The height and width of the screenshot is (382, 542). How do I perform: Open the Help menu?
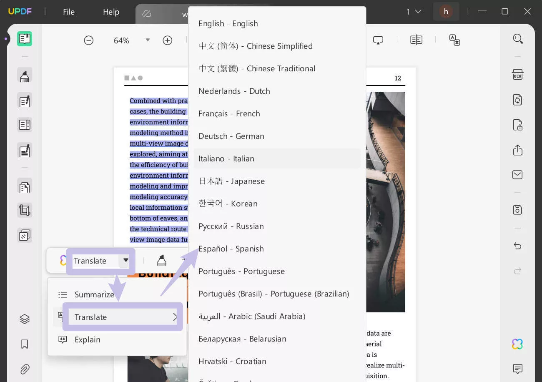coord(111,12)
